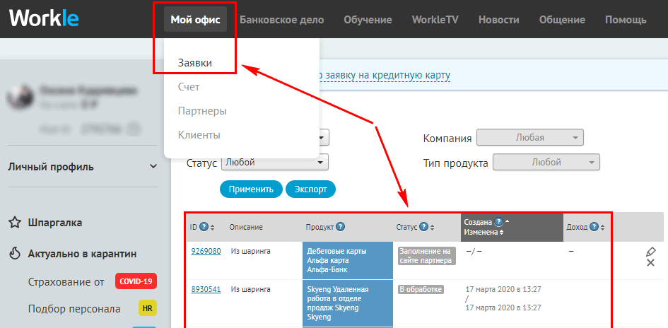
Task: Open the Помощь menu
Action: tap(626, 20)
